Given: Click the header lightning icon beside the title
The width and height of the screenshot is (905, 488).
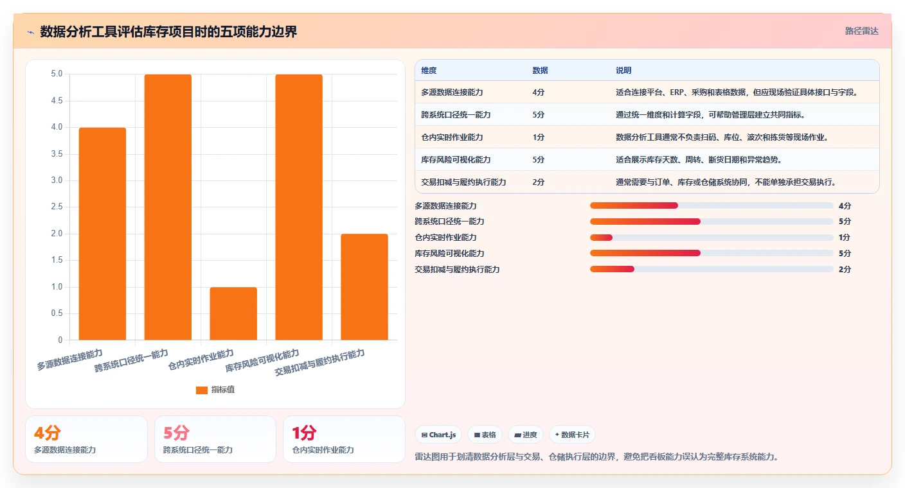Looking at the screenshot, I should pyautogui.click(x=30, y=31).
